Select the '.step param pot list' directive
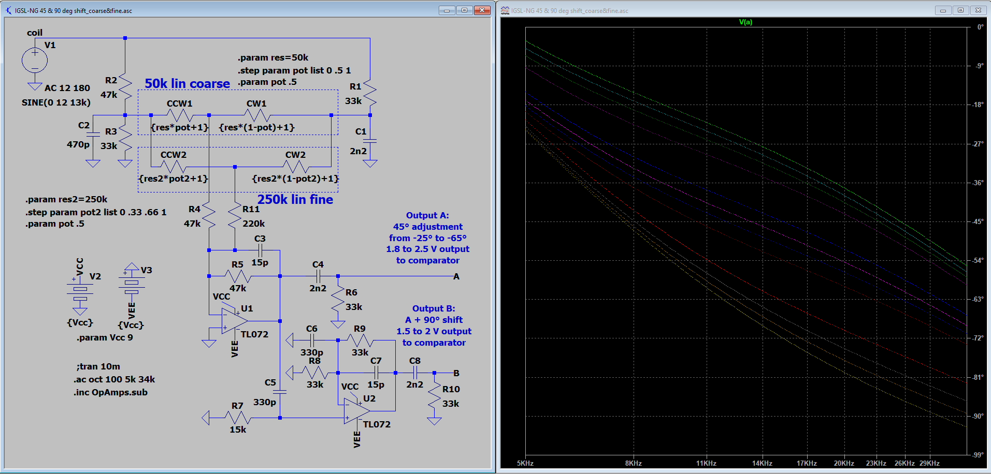Viewport: 991px width, 474px height. [294, 70]
